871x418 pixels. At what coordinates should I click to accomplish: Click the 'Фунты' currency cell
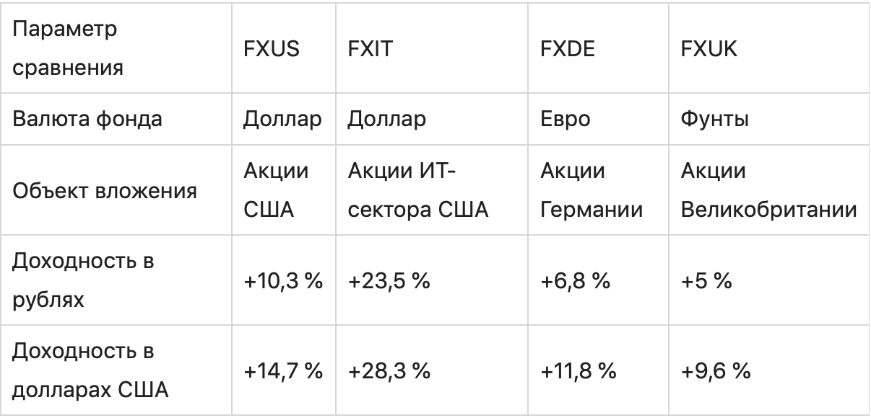pos(714,119)
